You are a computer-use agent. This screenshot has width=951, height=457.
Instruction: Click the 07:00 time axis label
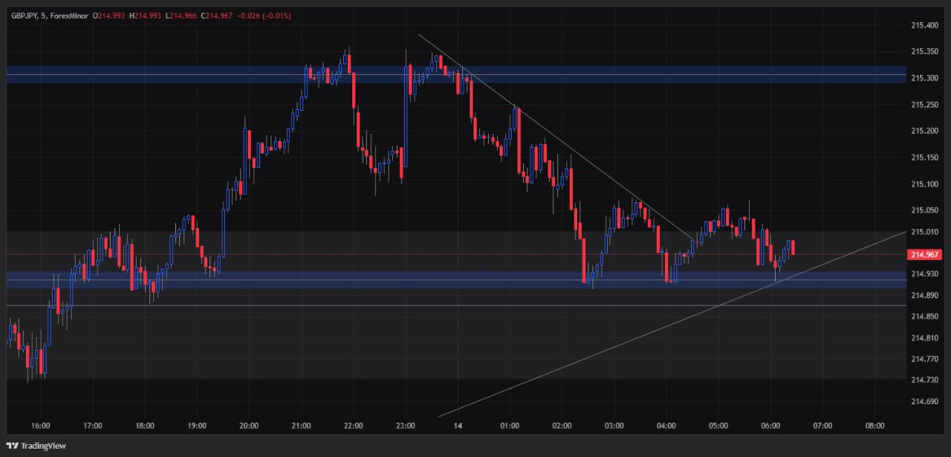pos(823,425)
